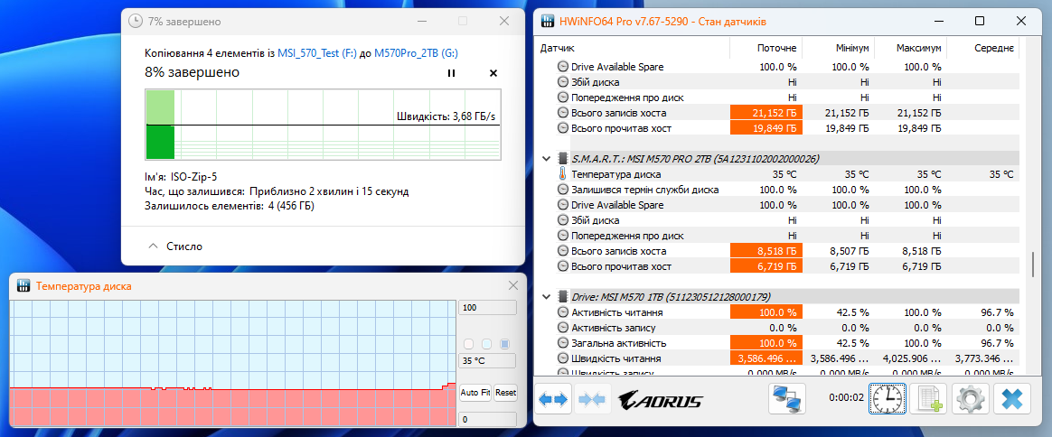Screen dimensions: 1052x437
Task: Toggle the middle light-blue graph color checkbox
Action: (x=486, y=344)
